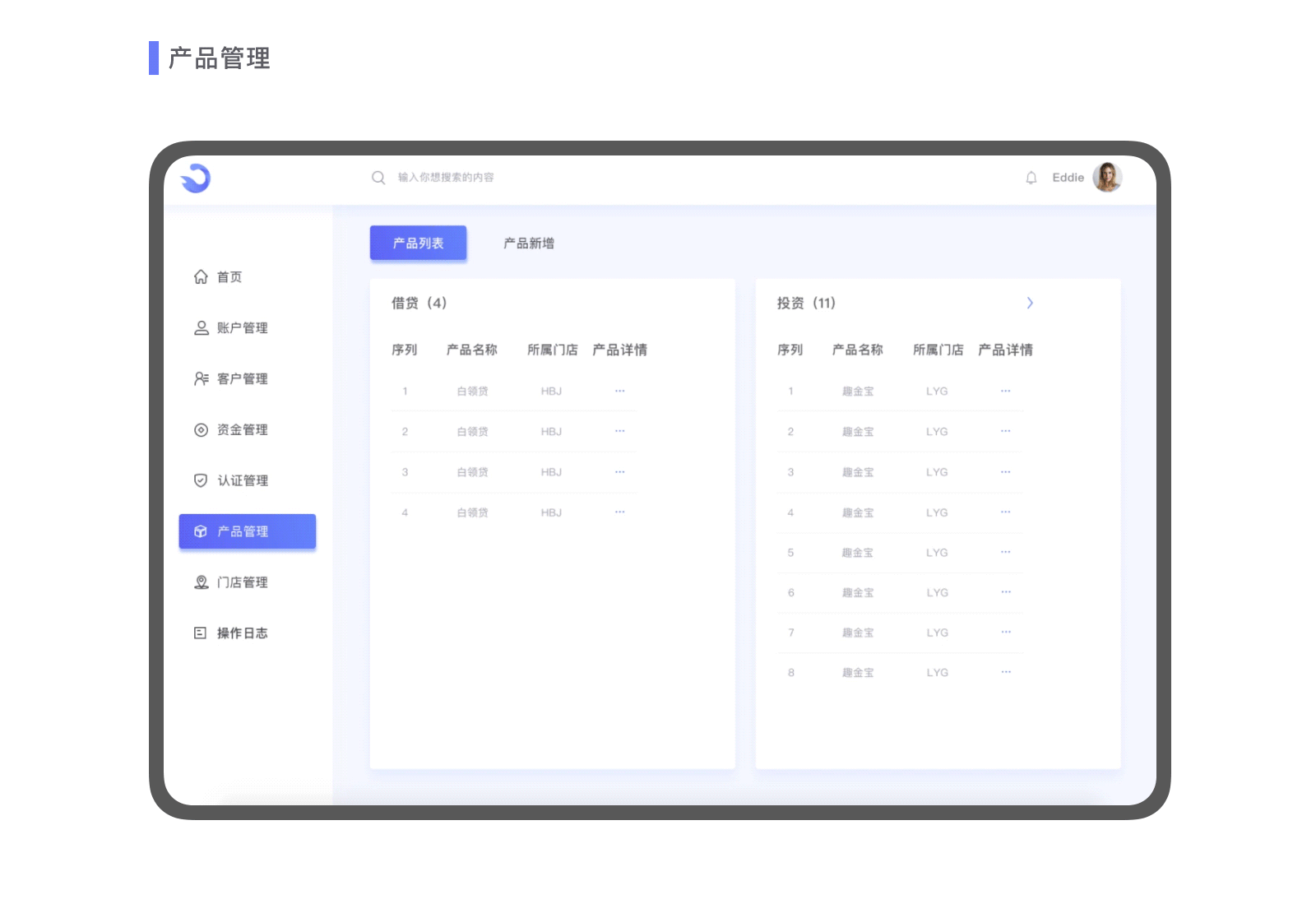The height and width of the screenshot is (904, 1316).
Task: Open detail menu for 趣金宝 row 5
Action: [1005, 552]
